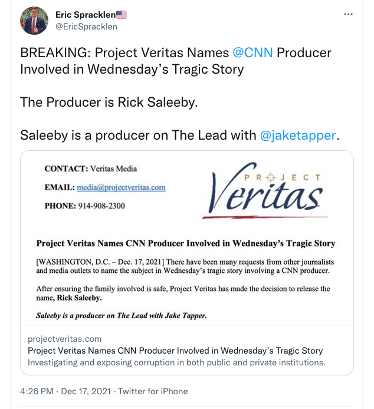The image size is (374, 409).
Task: Open the Eric Spracklen display name link
Action: point(85,14)
